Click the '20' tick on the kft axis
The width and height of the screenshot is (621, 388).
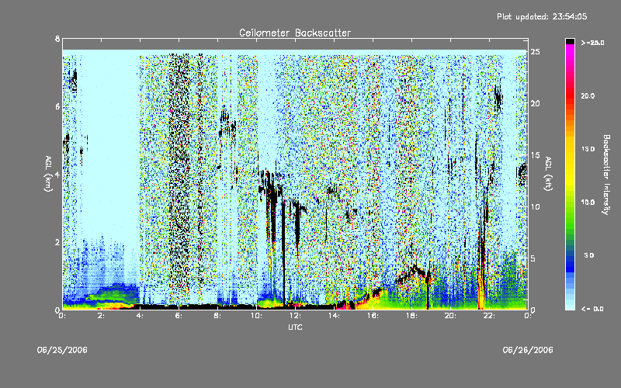click(x=536, y=103)
